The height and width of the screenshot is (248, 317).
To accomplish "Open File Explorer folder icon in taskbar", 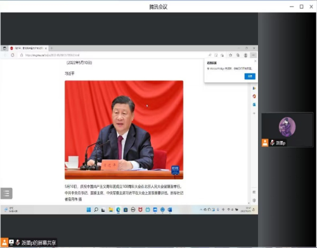I will click(x=111, y=209).
